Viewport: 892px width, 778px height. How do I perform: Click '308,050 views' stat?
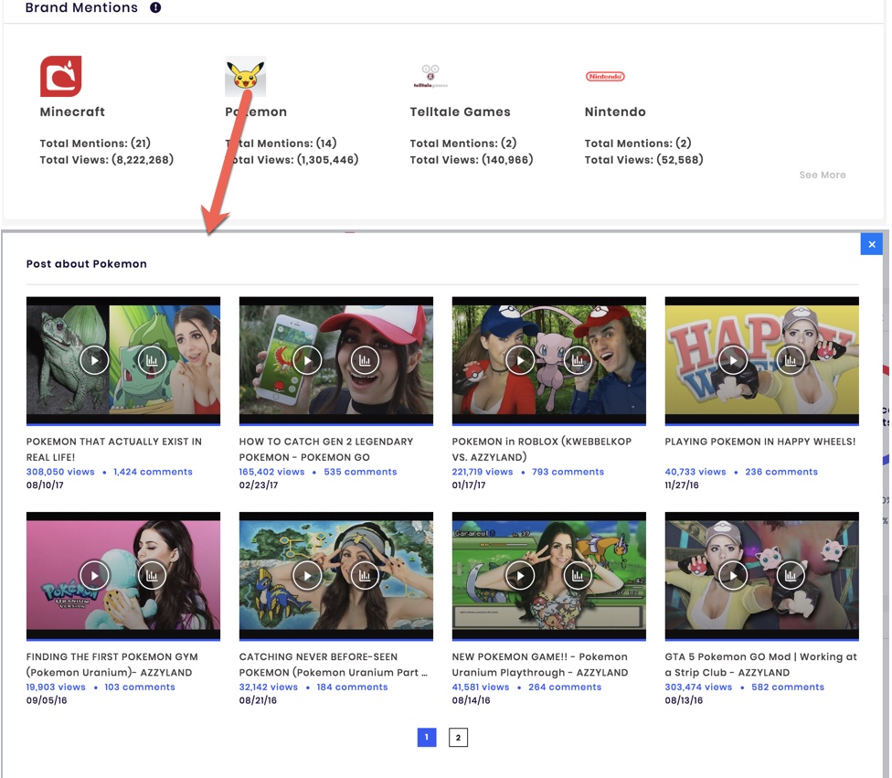tap(60, 472)
